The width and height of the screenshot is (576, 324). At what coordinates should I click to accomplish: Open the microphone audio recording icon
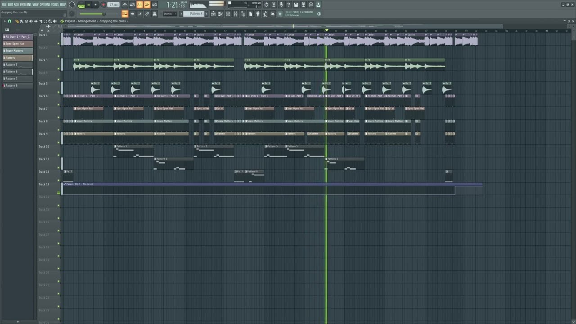(x=281, y=4)
